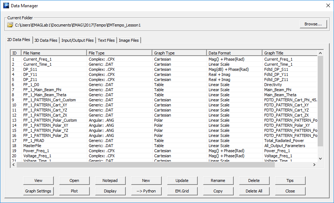The height and width of the screenshot is (203, 334).
Task: Click the Graph Settings button
Action: click(38, 191)
